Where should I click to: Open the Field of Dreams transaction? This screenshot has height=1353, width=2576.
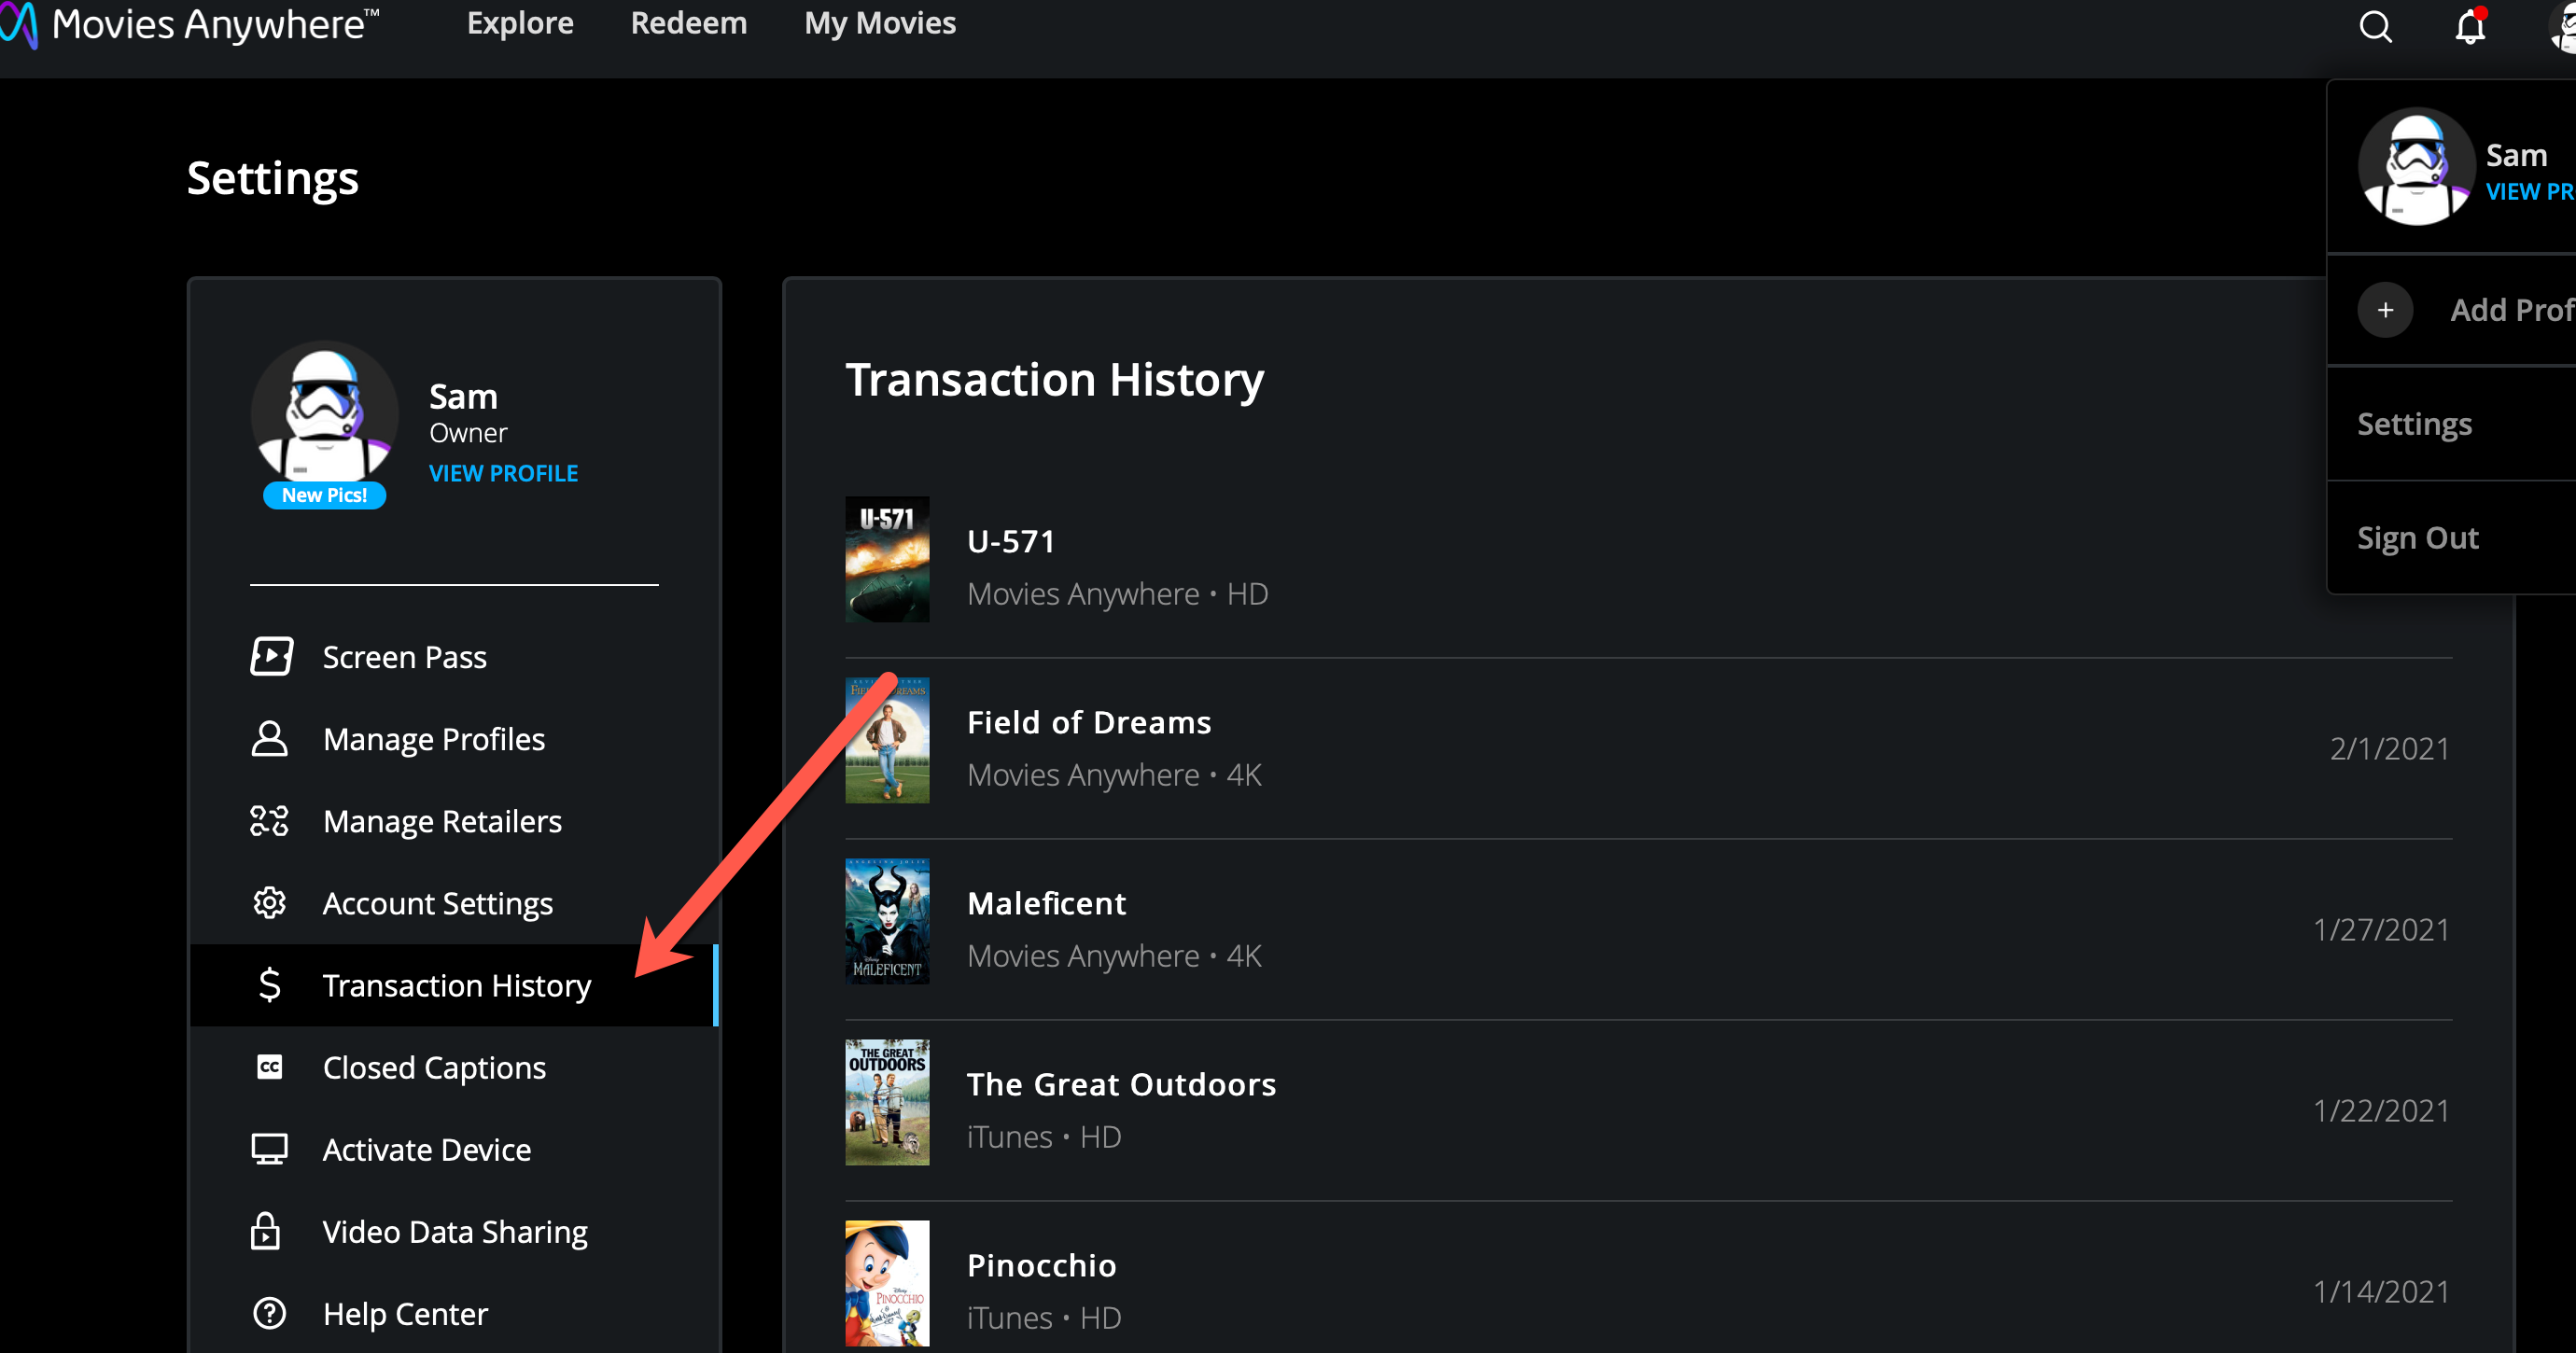coord(1088,722)
